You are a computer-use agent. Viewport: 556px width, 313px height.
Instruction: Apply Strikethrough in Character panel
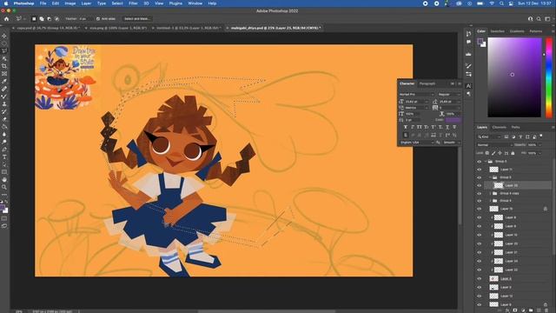pos(454,127)
